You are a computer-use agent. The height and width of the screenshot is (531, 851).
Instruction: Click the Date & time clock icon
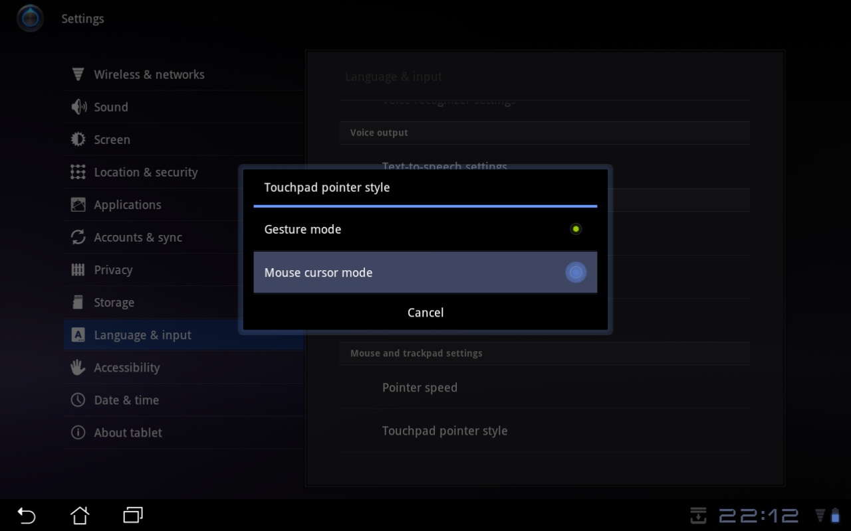pyautogui.click(x=78, y=400)
